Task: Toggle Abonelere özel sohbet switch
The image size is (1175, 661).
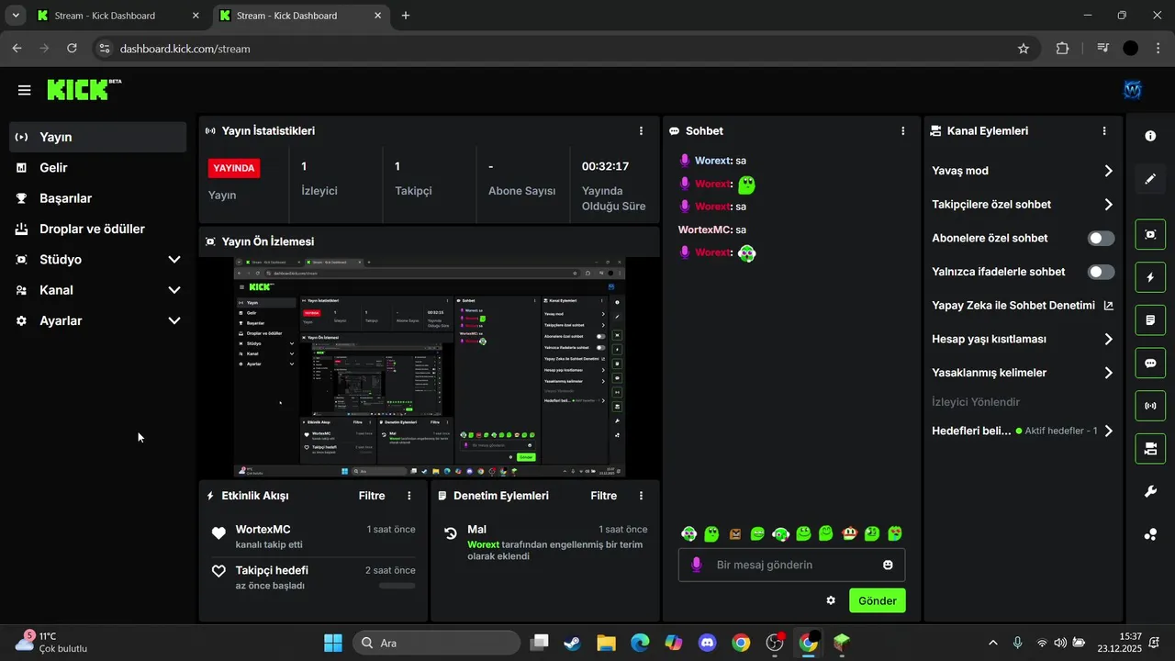Action: (x=1102, y=238)
